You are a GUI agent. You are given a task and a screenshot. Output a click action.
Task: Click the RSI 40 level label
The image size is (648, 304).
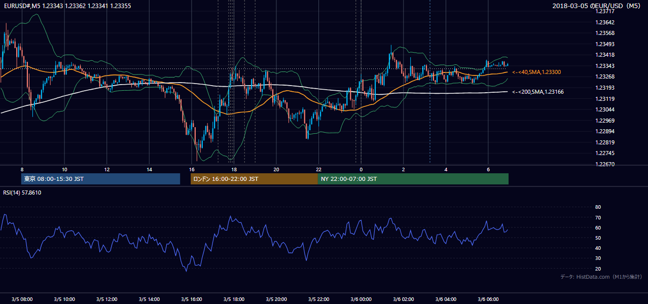tap(598, 248)
